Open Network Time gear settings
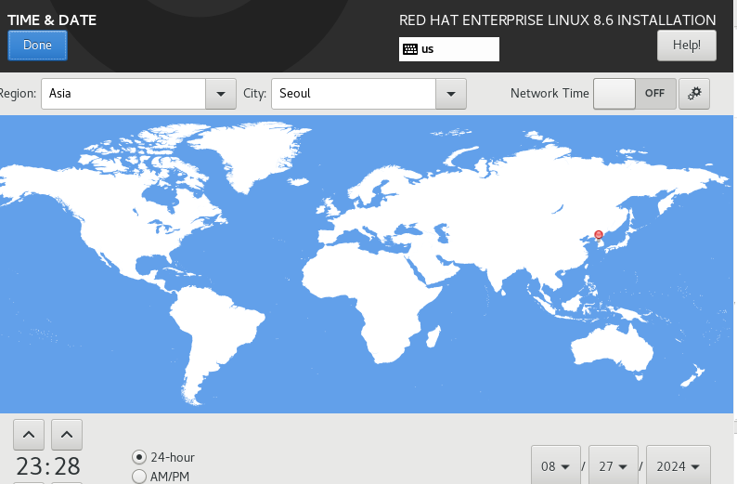737x484 pixels. 694,94
